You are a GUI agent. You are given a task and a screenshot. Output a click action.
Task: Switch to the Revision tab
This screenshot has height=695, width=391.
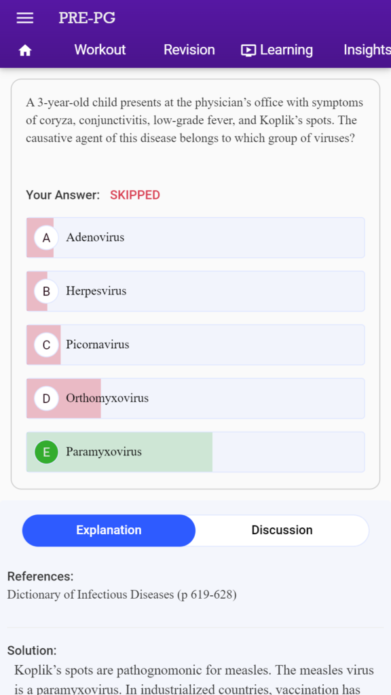point(189,50)
